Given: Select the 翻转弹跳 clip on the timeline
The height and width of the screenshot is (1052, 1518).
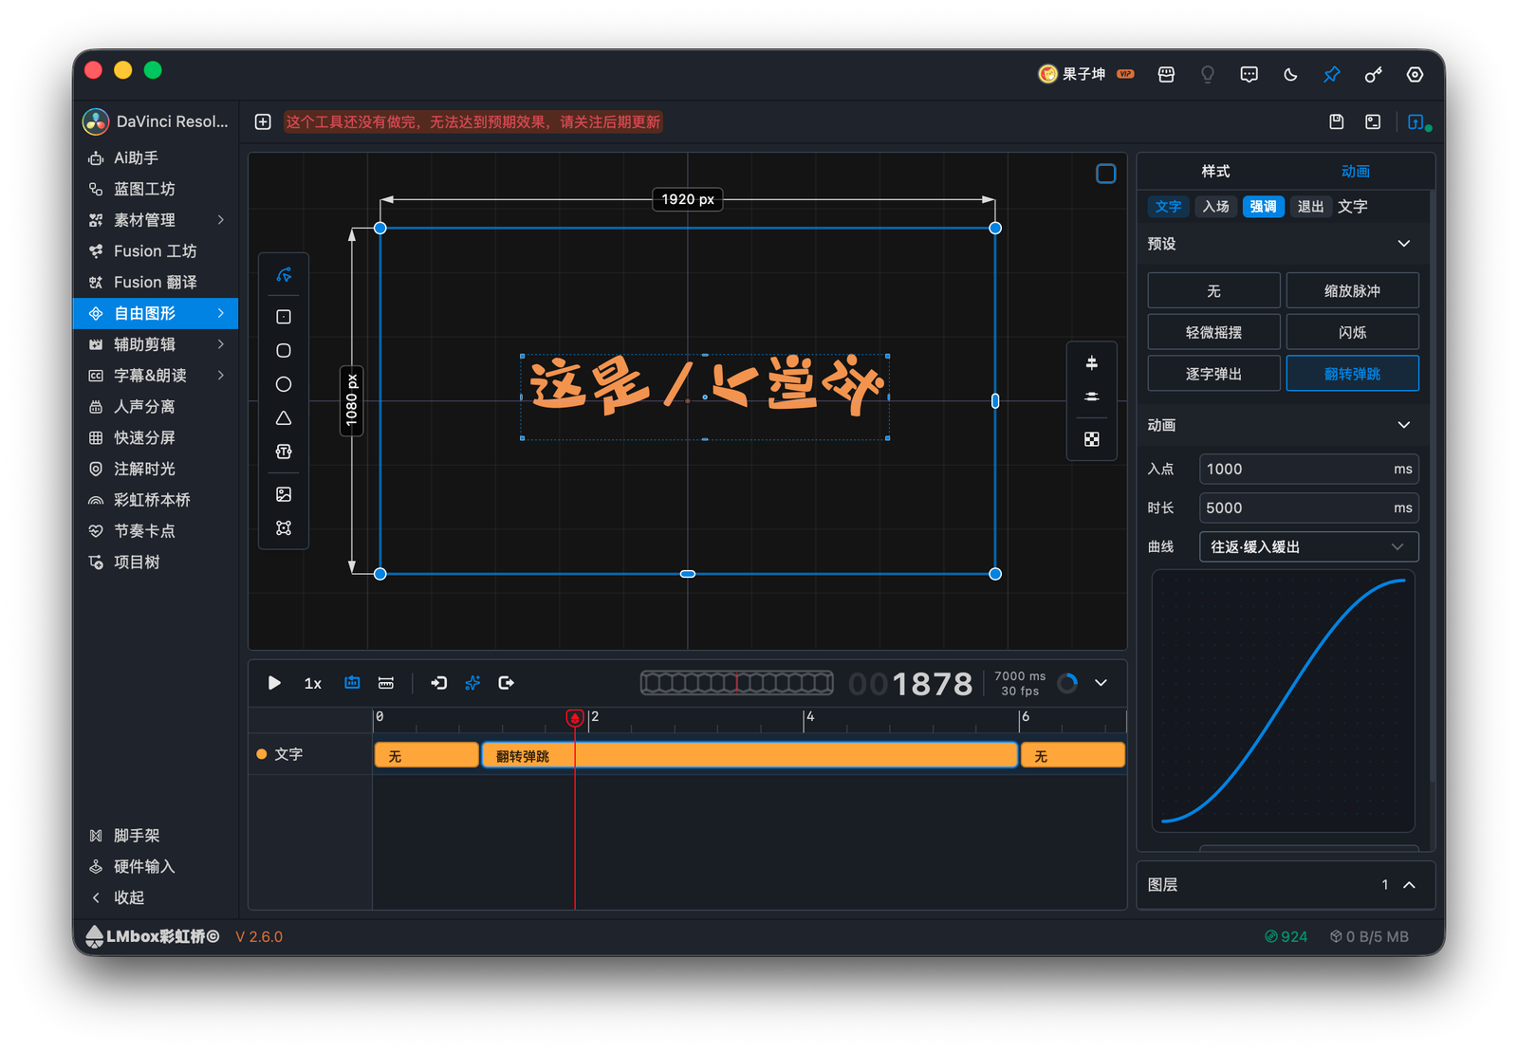Looking at the screenshot, I should click(750, 756).
